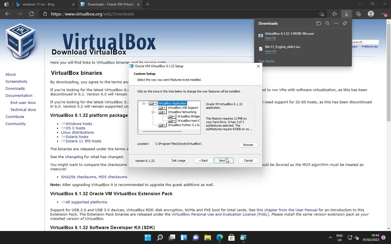
Task: Open a new tab with plus icon
Action: (x=147, y=4)
